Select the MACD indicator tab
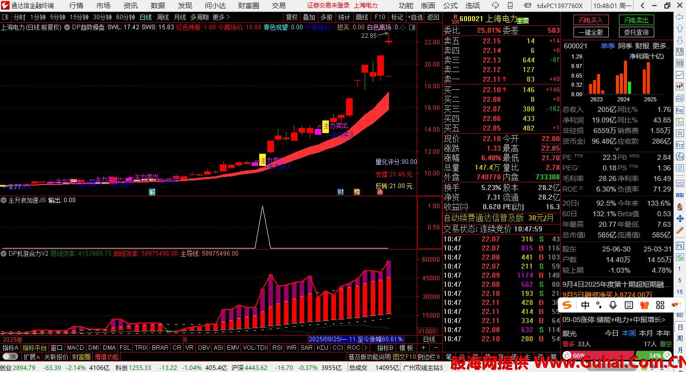Screen dimensions: 686x372 (75, 348)
